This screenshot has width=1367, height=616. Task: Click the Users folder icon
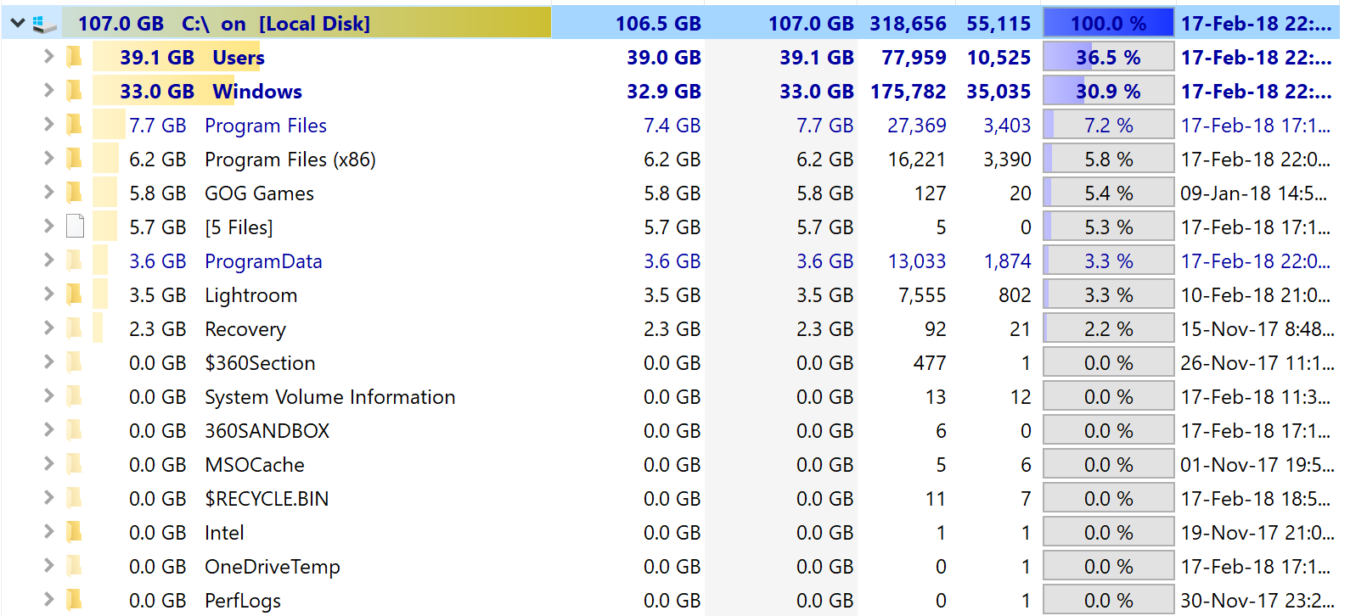click(75, 57)
